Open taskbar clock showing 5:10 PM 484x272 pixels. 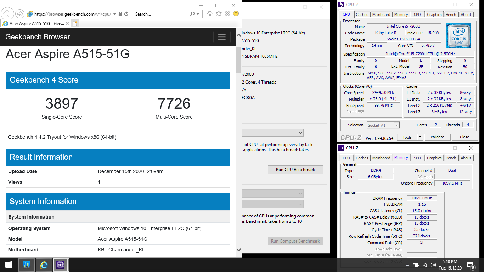coord(450,265)
